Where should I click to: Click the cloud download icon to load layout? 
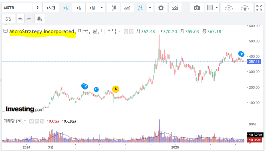click(228, 8)
